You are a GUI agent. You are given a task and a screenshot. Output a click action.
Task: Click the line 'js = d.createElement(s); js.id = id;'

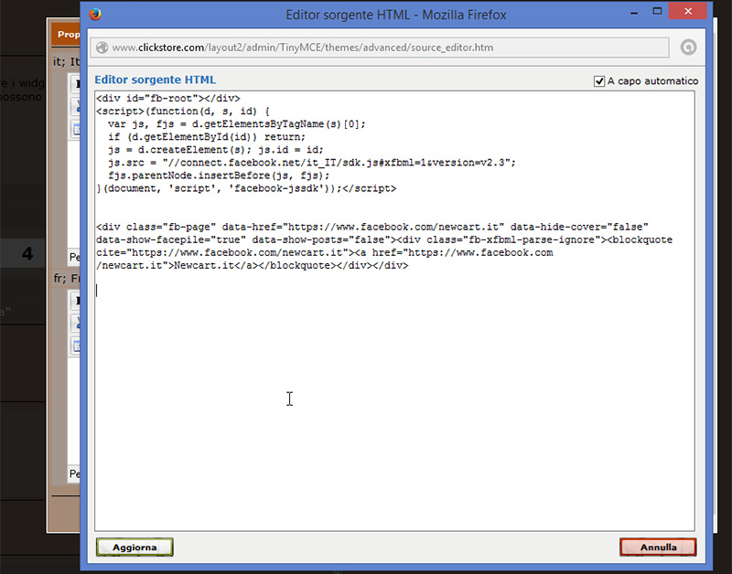[x=216, y=150]
